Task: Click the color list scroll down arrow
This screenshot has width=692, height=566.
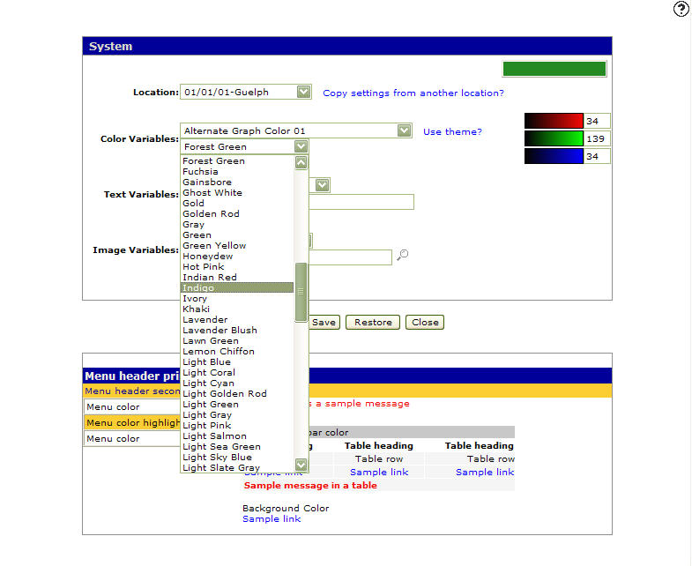Action: [x=301, y=465]
